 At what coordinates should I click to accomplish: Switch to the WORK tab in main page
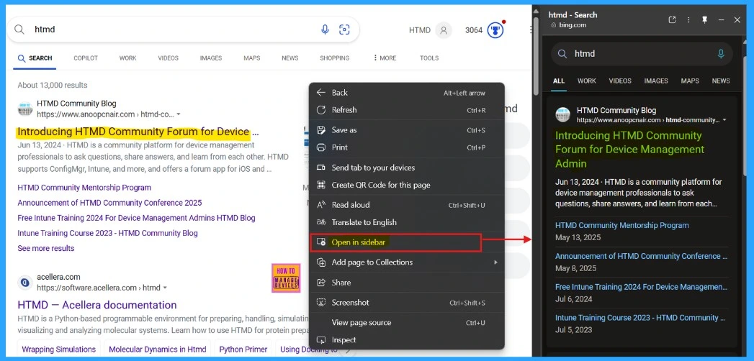128,58
